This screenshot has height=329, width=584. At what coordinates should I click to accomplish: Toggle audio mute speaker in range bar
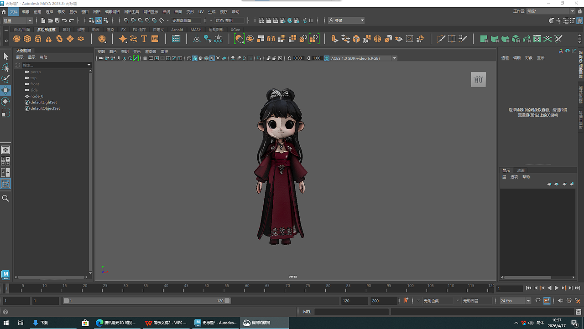[x=560, y=301]
